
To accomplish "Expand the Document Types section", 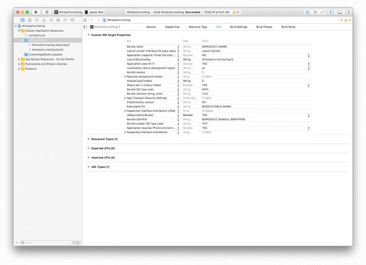I will click(x=88, y=139).
